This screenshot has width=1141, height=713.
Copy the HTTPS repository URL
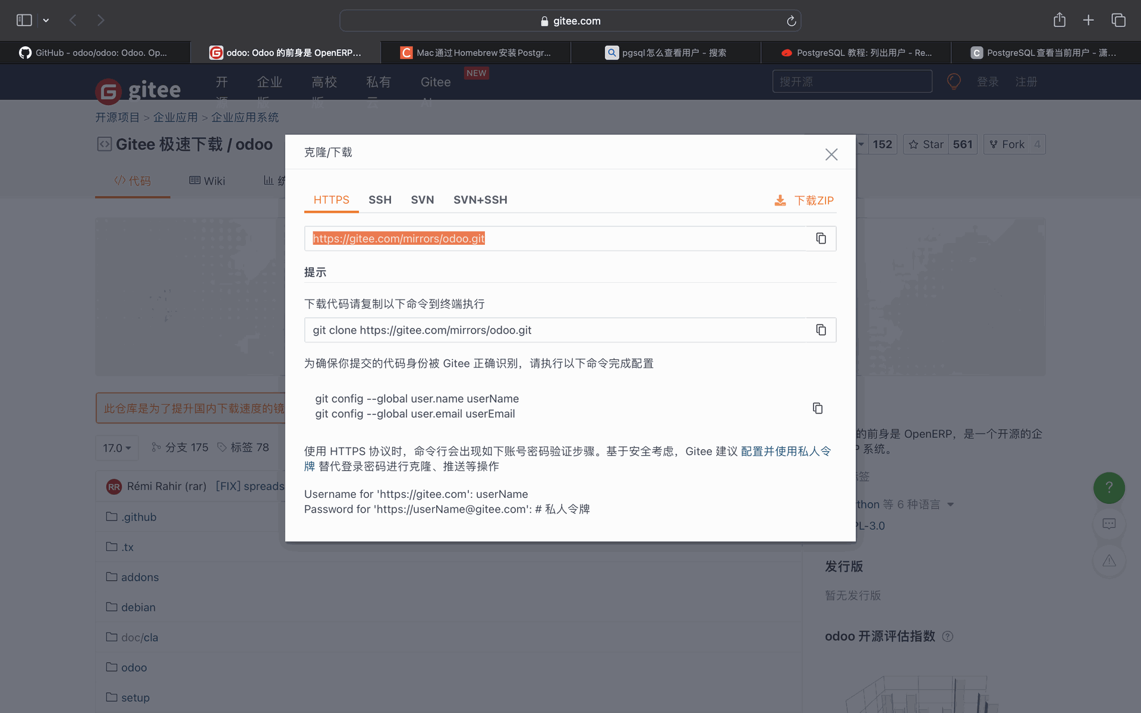coord(821,238)
